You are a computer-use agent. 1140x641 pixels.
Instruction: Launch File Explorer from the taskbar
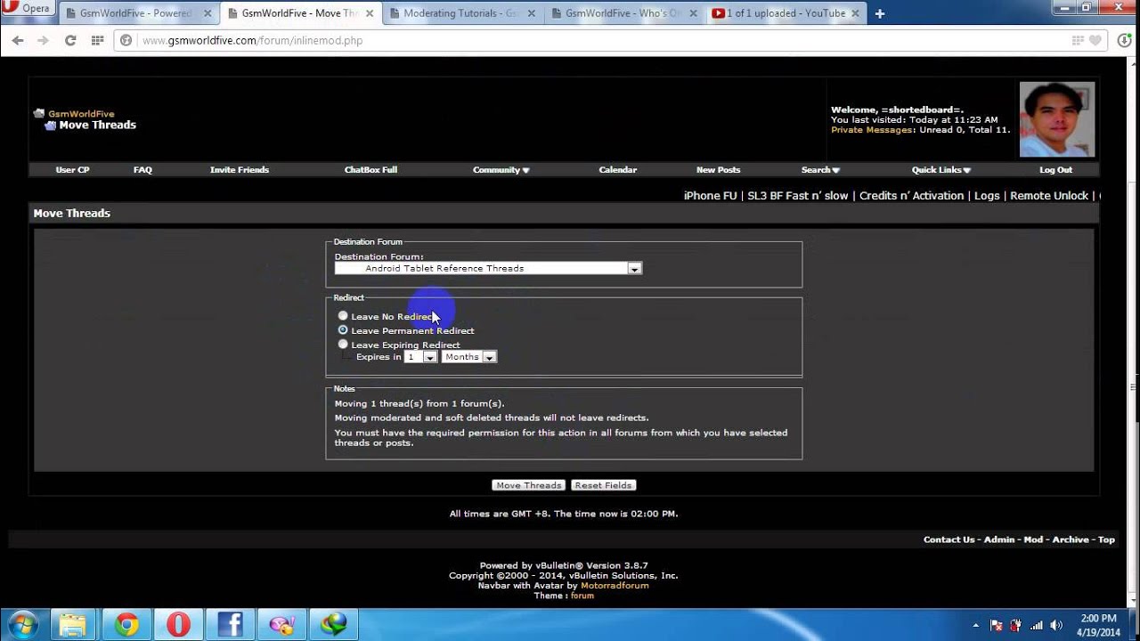(72, 625)
